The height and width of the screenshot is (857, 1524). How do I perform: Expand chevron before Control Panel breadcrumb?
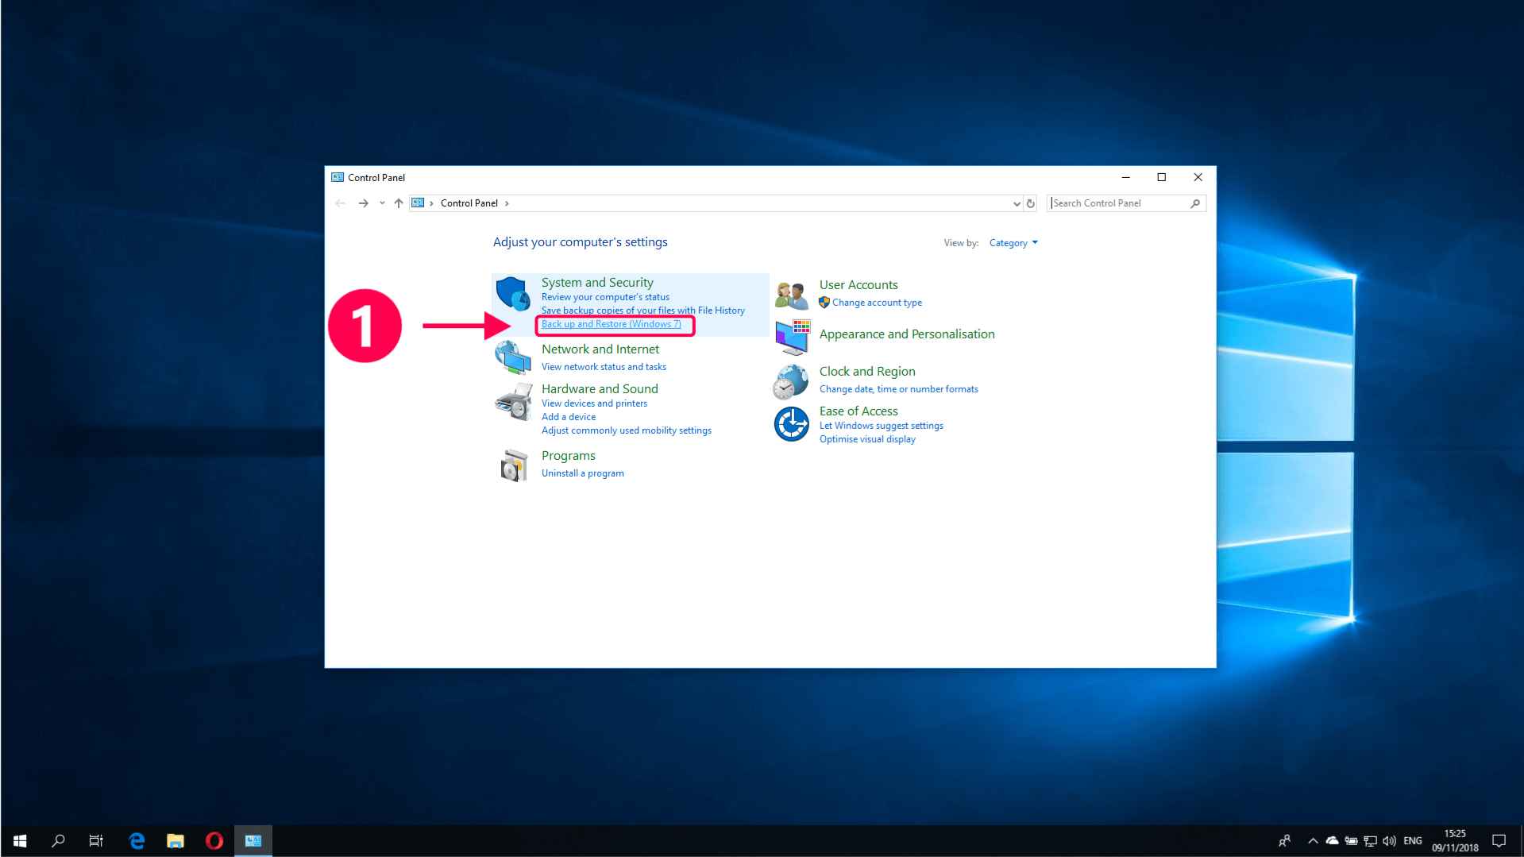(431, 203)
